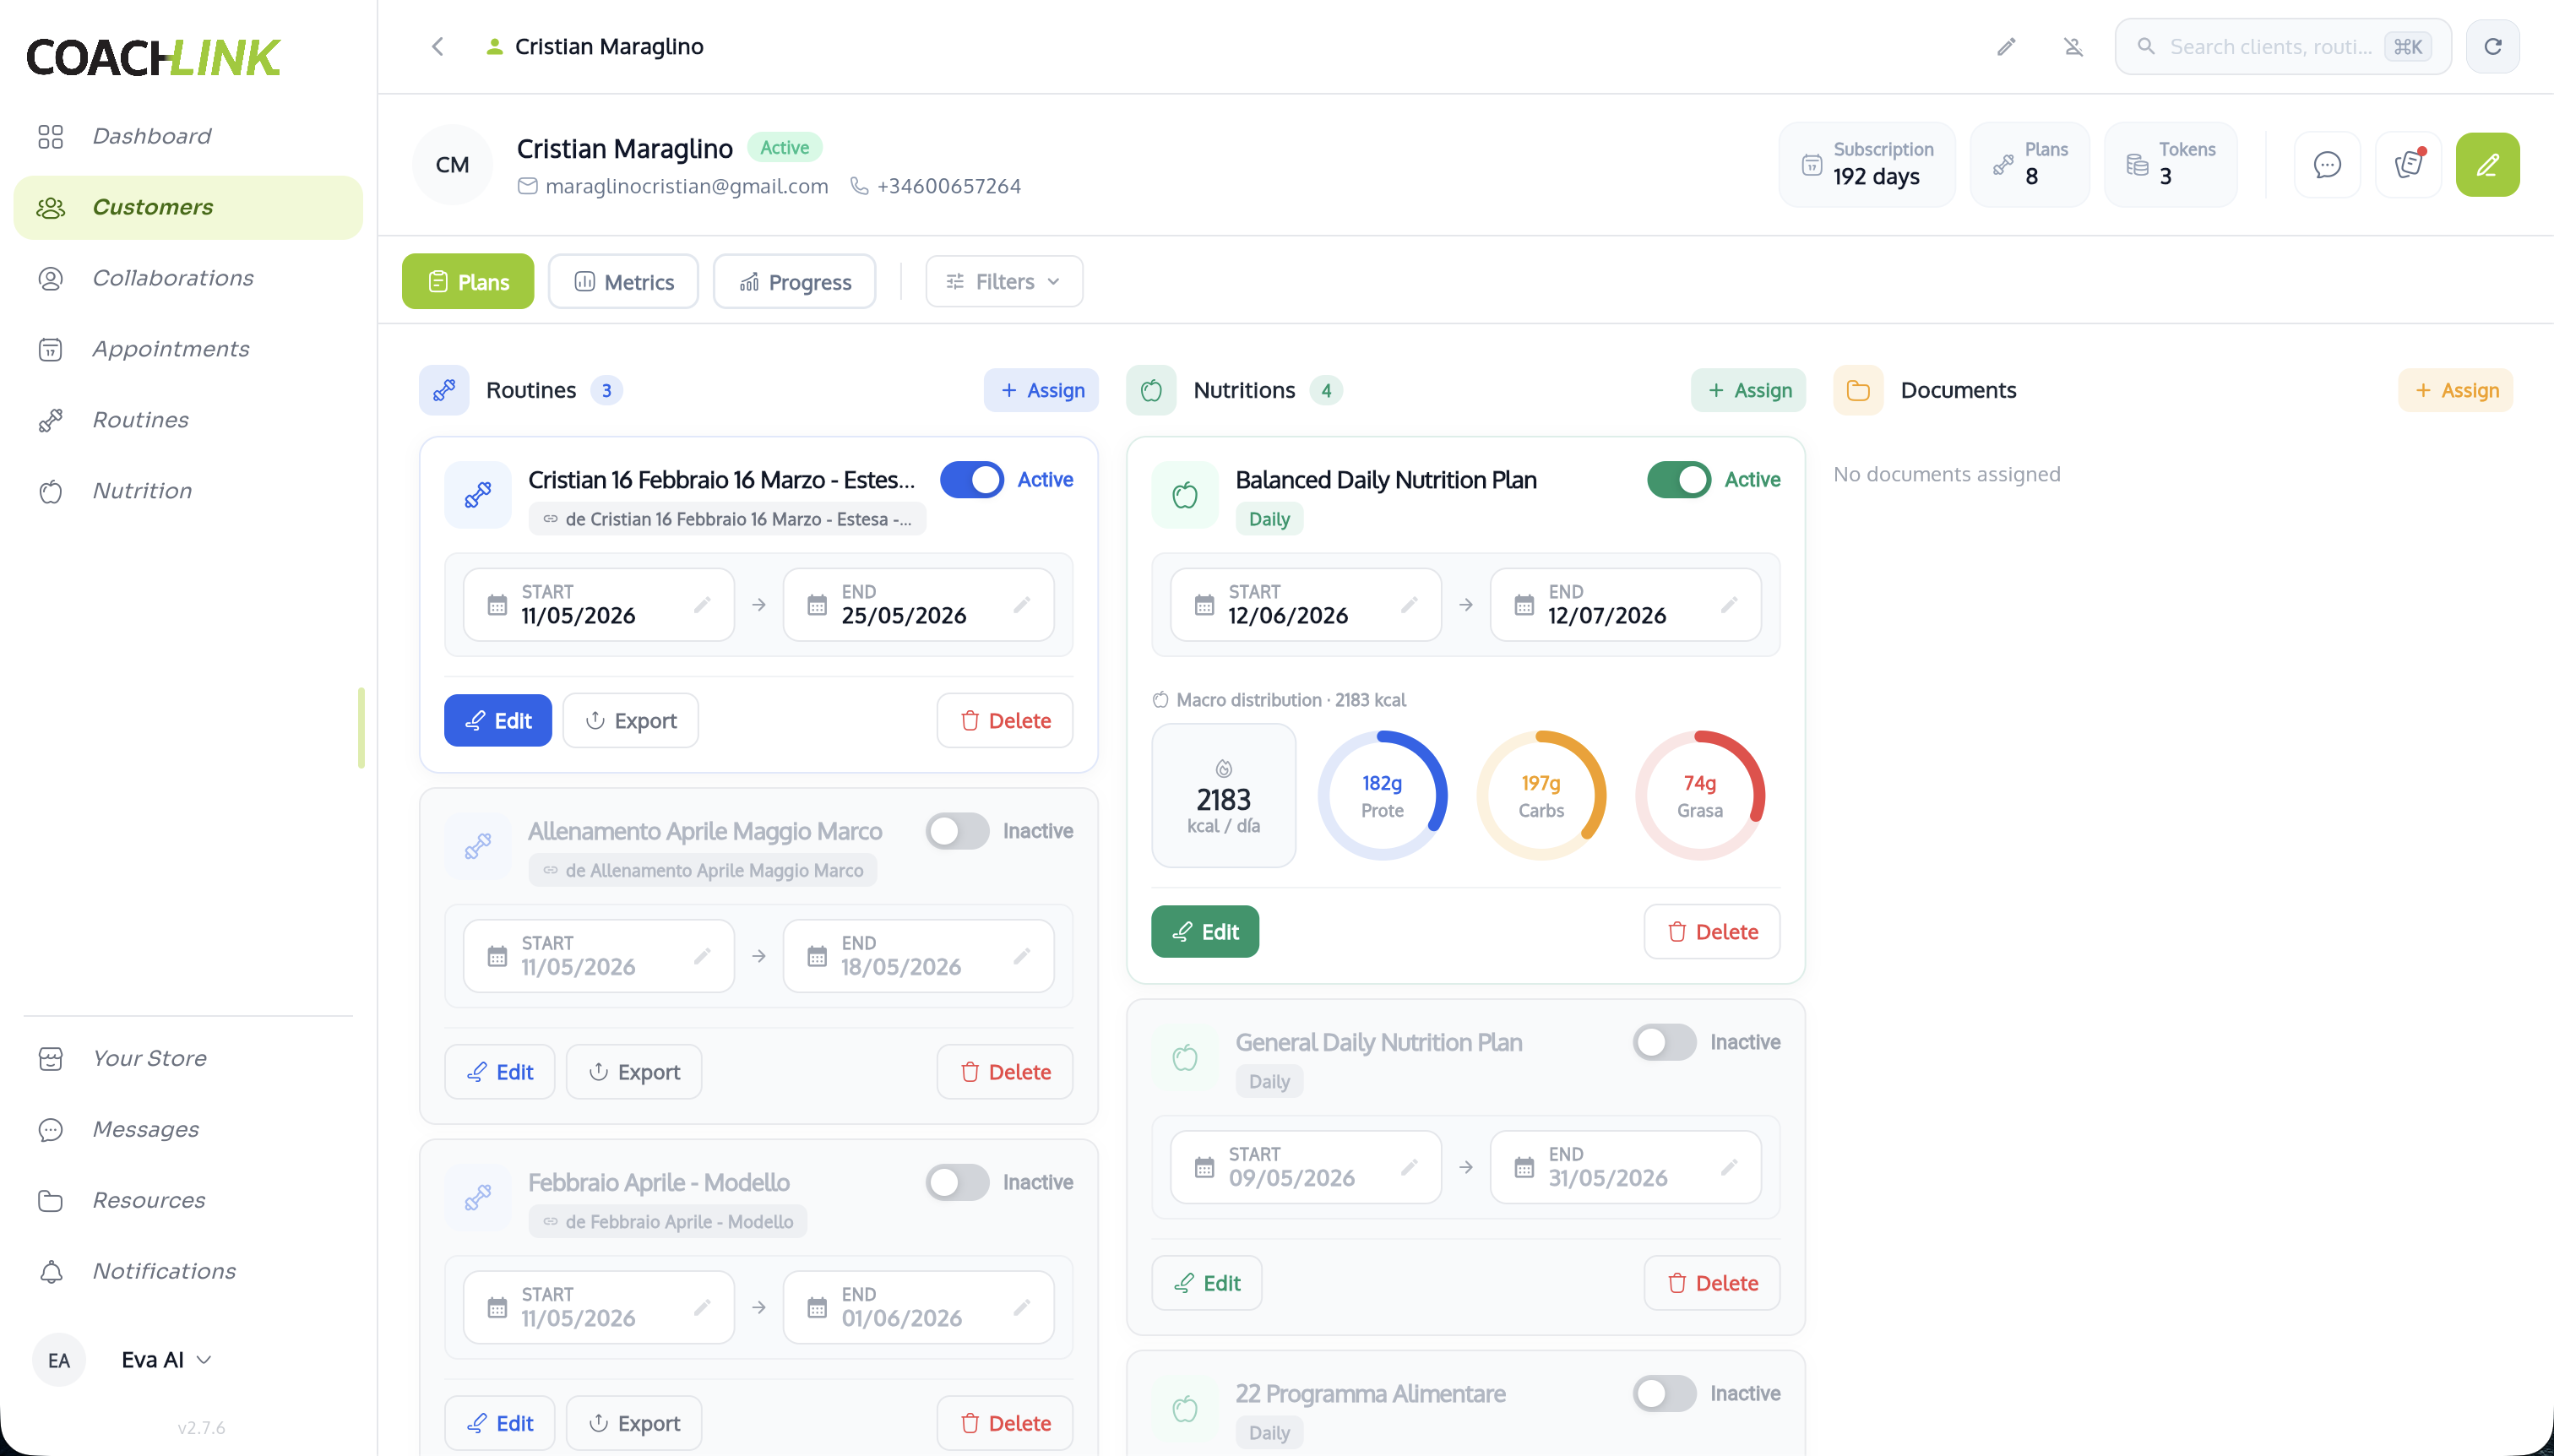
Task: Click the Subscription 192 days card
Action: 1866,164
